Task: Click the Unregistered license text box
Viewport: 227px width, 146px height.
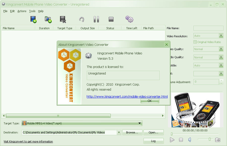Action: [123, 75]
